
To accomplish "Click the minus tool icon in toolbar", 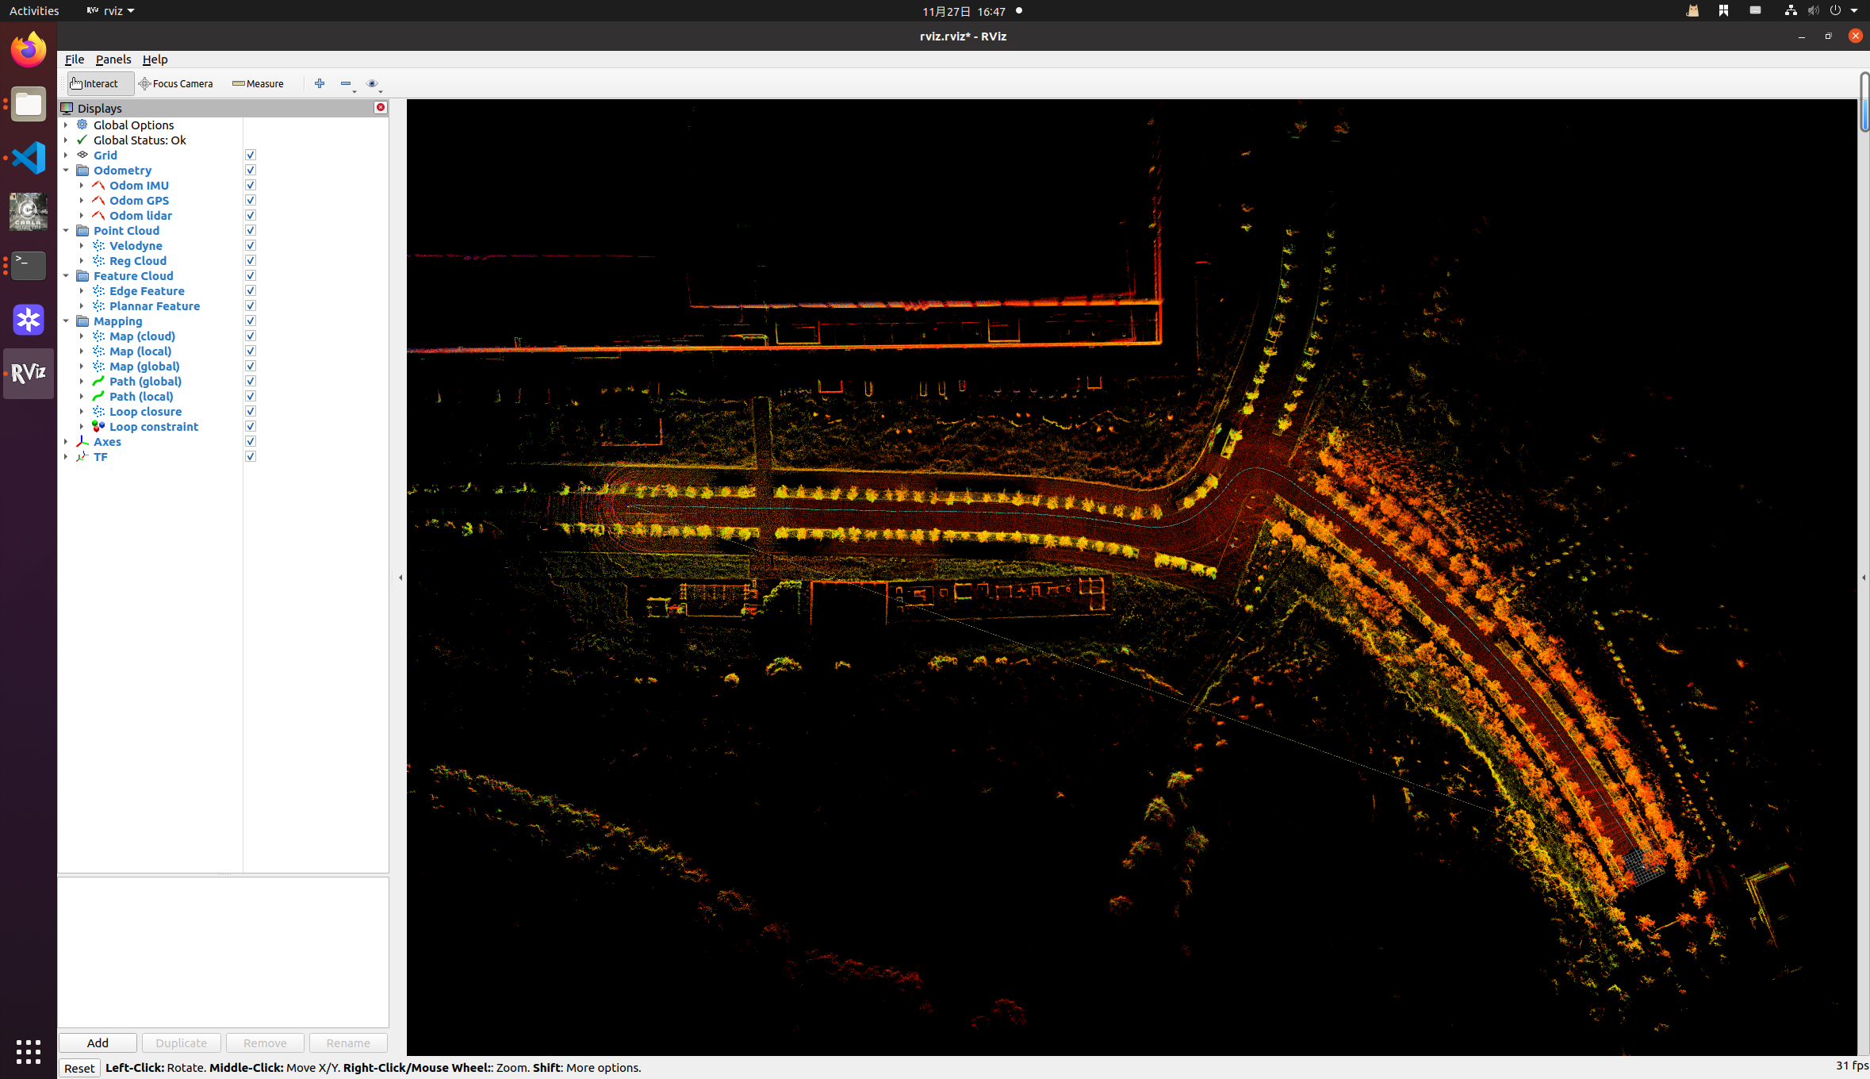I will click(346, 83).
